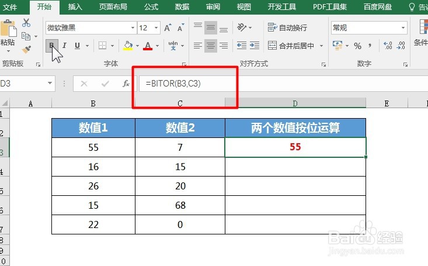Open the font size dropdown showing 12
The image size is (428, 266).
[156, 27]
